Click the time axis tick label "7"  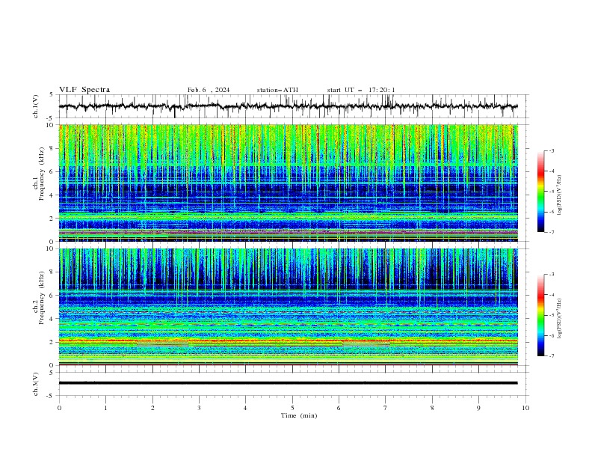[x=386, y=408]
